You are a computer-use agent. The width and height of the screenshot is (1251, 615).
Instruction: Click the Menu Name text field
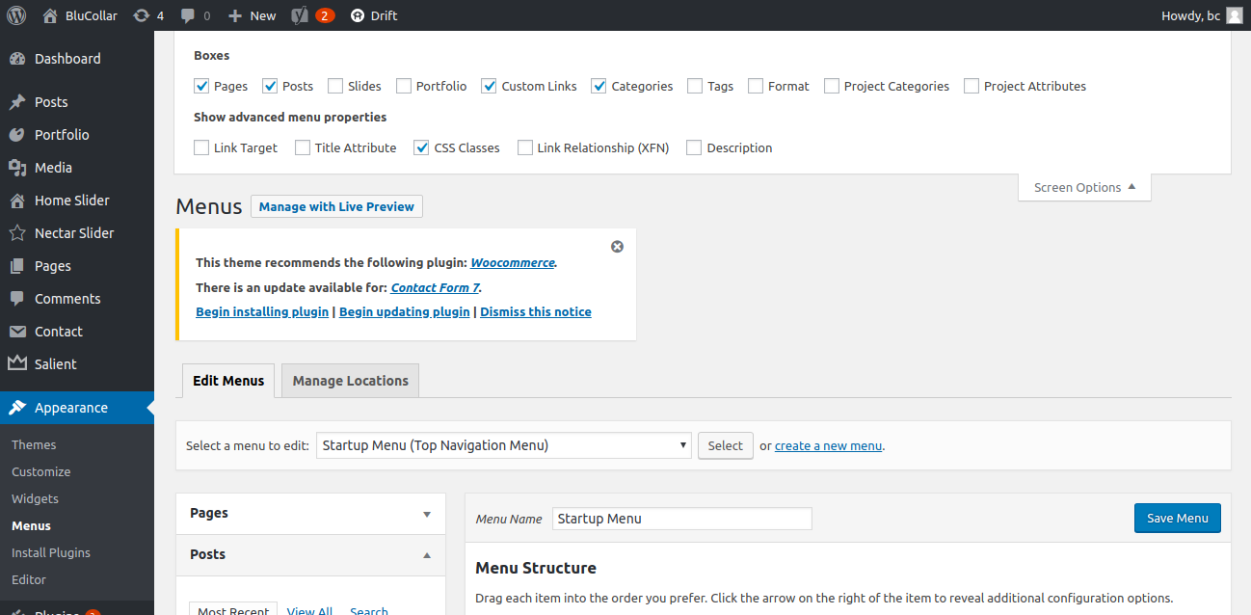tap(681, 519)
